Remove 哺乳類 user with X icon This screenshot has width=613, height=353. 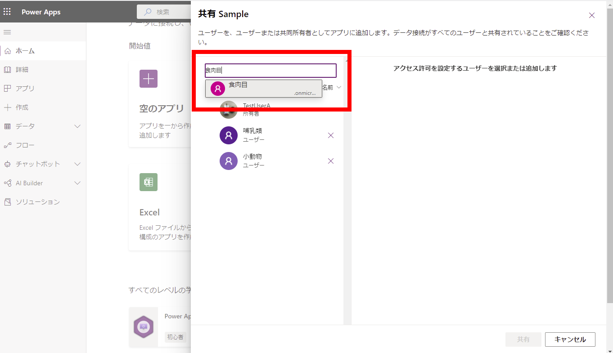coord(331,135)
